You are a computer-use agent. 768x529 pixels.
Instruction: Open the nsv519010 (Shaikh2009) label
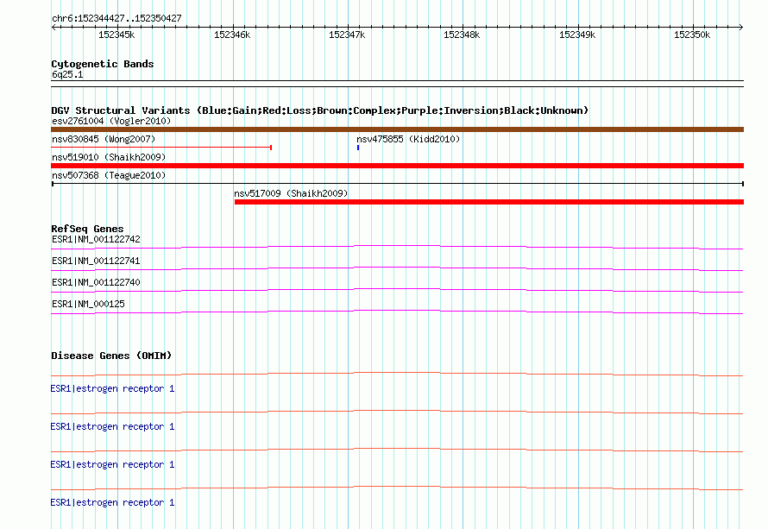tap(109, 157)
